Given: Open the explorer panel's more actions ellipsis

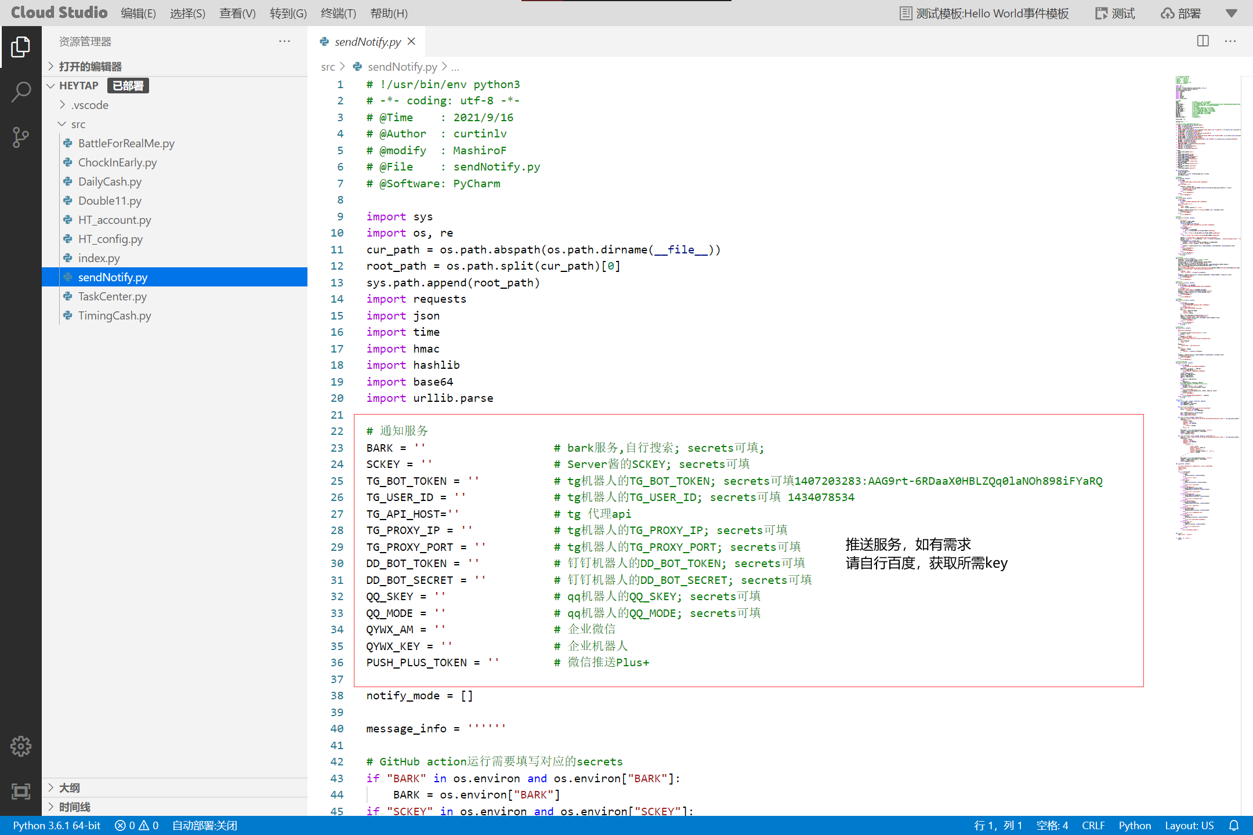Looking at the screenshot, I should click(284, 41).
